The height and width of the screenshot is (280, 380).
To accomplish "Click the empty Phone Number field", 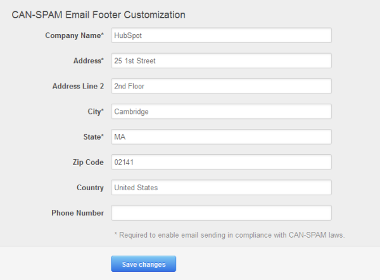I will (x=221, y=213).
